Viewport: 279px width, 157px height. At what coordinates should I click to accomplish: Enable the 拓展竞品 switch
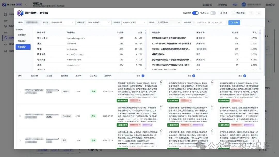(x=213, y=13)
